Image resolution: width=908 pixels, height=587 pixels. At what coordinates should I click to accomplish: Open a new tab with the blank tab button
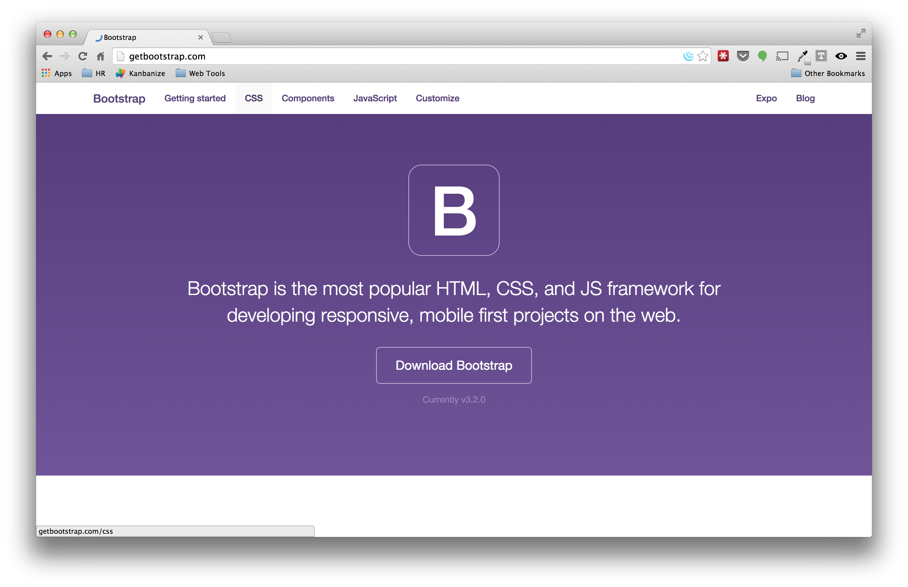click(x=222, y=37)
